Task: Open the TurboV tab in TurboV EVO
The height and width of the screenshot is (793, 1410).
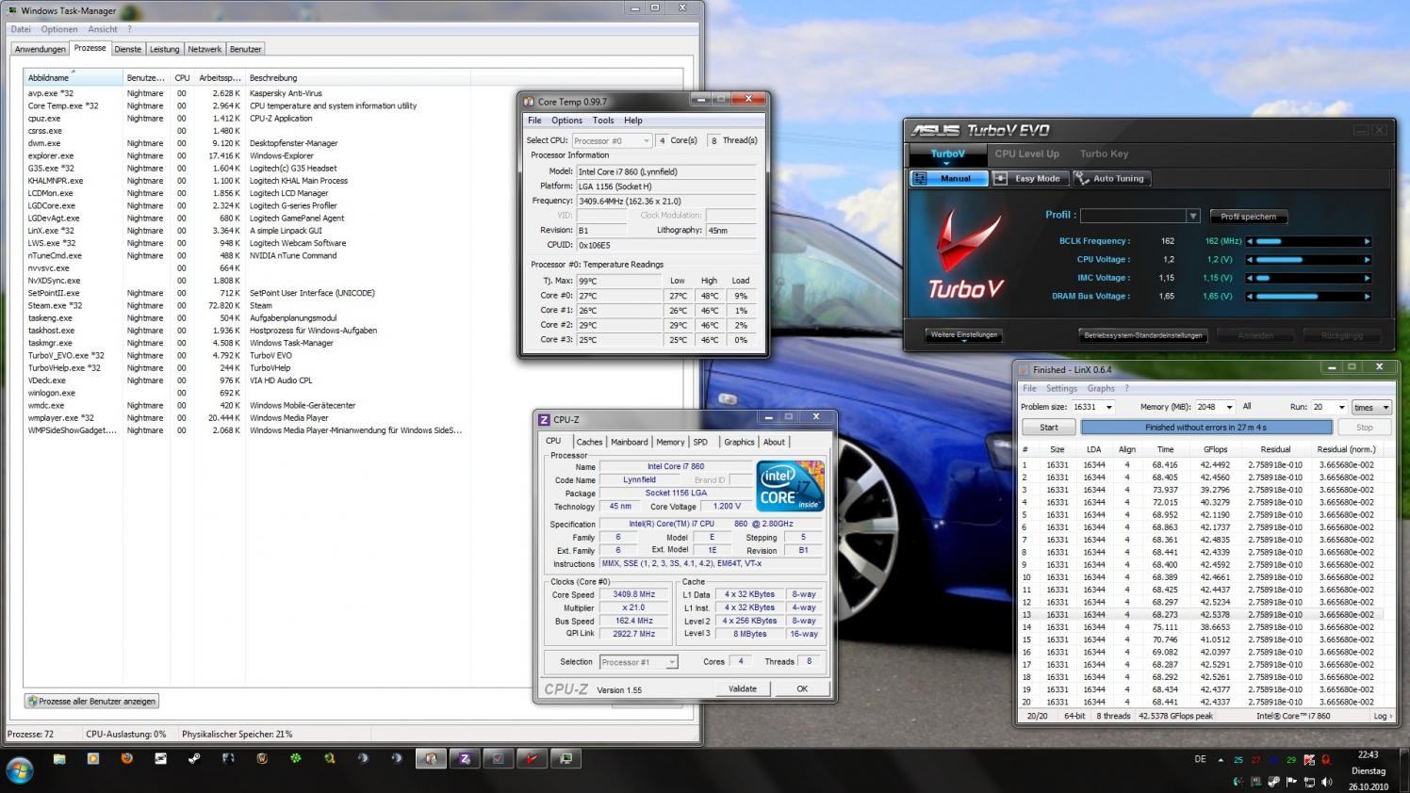Action: (948, 154)
